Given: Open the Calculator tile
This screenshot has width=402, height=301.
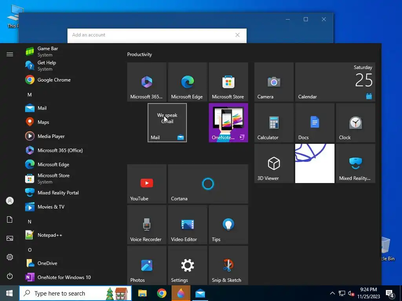Looking at the screenshot, I should pos(274,123).
